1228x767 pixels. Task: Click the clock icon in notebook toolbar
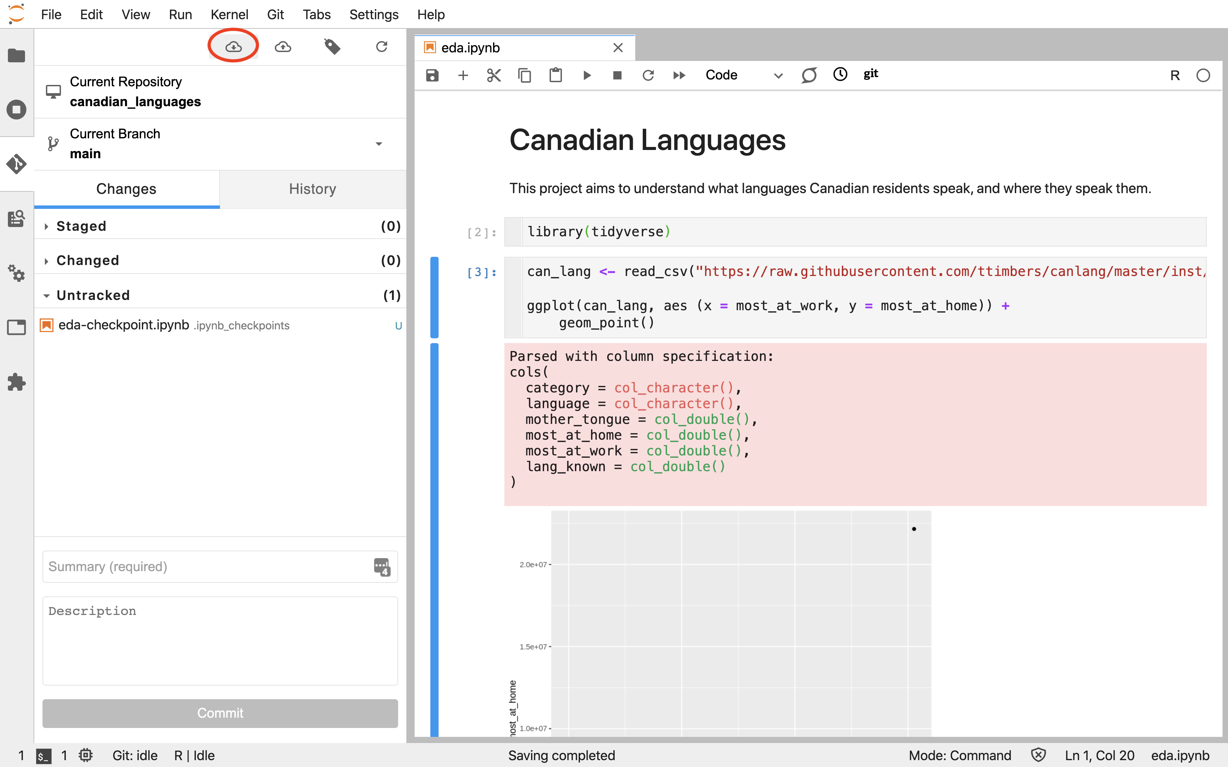coord(840,74)
